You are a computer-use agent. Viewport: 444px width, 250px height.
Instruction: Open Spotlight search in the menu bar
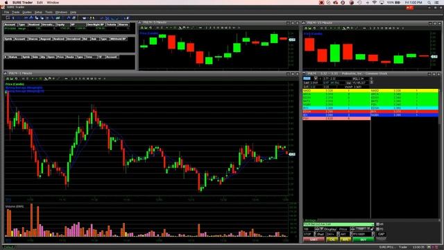(429, 3)
